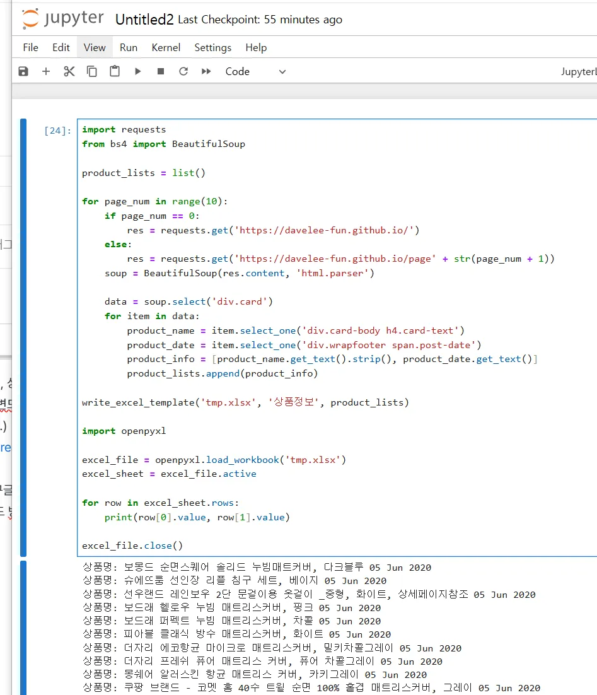Restart the kernel with the circular arrow icon
The image size is (597, 695).
(x=183, y=71)
